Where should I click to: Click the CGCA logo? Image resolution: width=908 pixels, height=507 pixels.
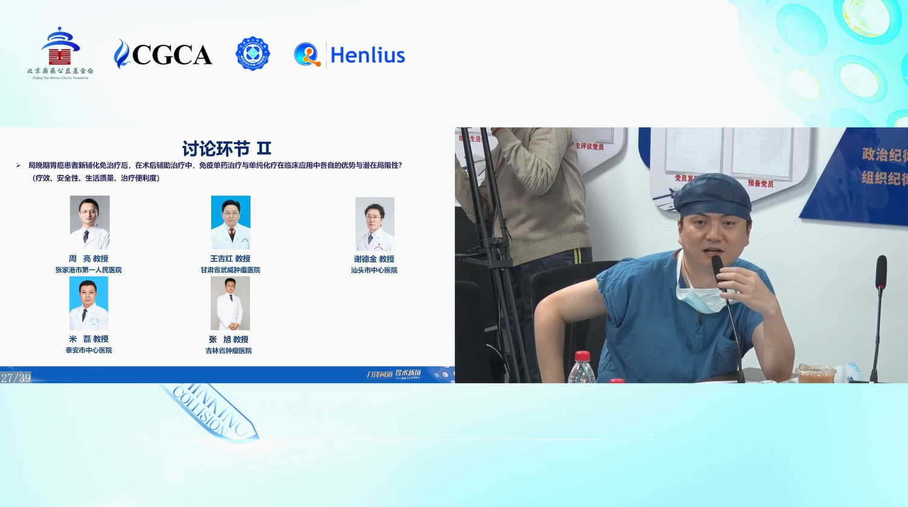[163, 54]
